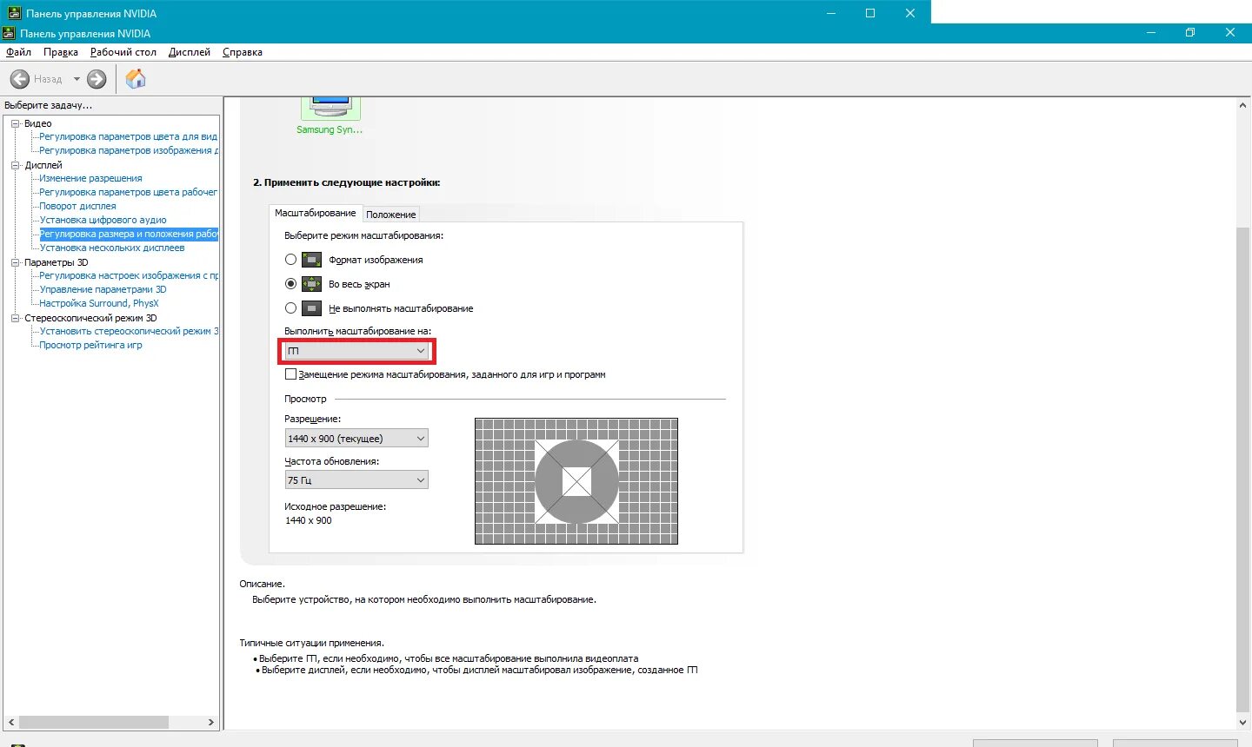Open the Рабочий стол menu
The image size is (1252, 747).
click(123, 52)
